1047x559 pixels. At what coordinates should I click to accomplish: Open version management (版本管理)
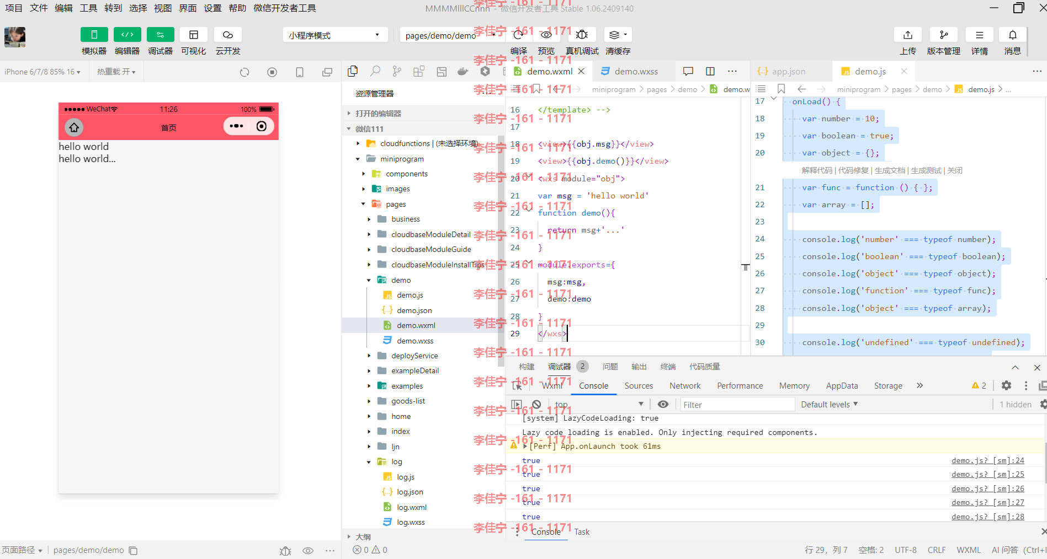(x=943, y=35)
